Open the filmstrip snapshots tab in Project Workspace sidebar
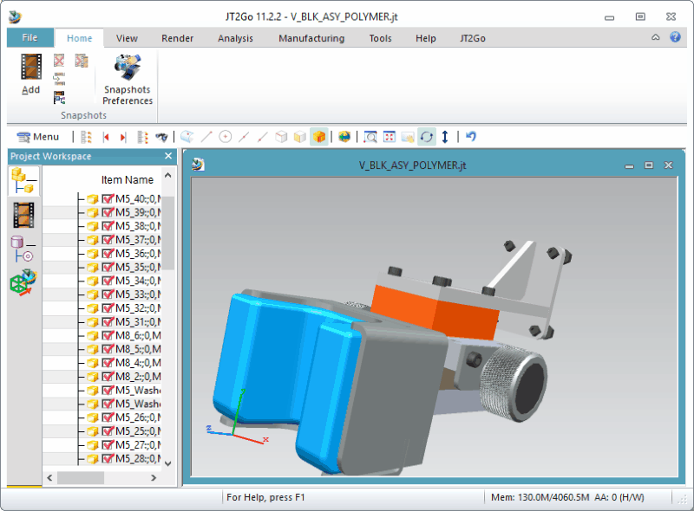 23,216
